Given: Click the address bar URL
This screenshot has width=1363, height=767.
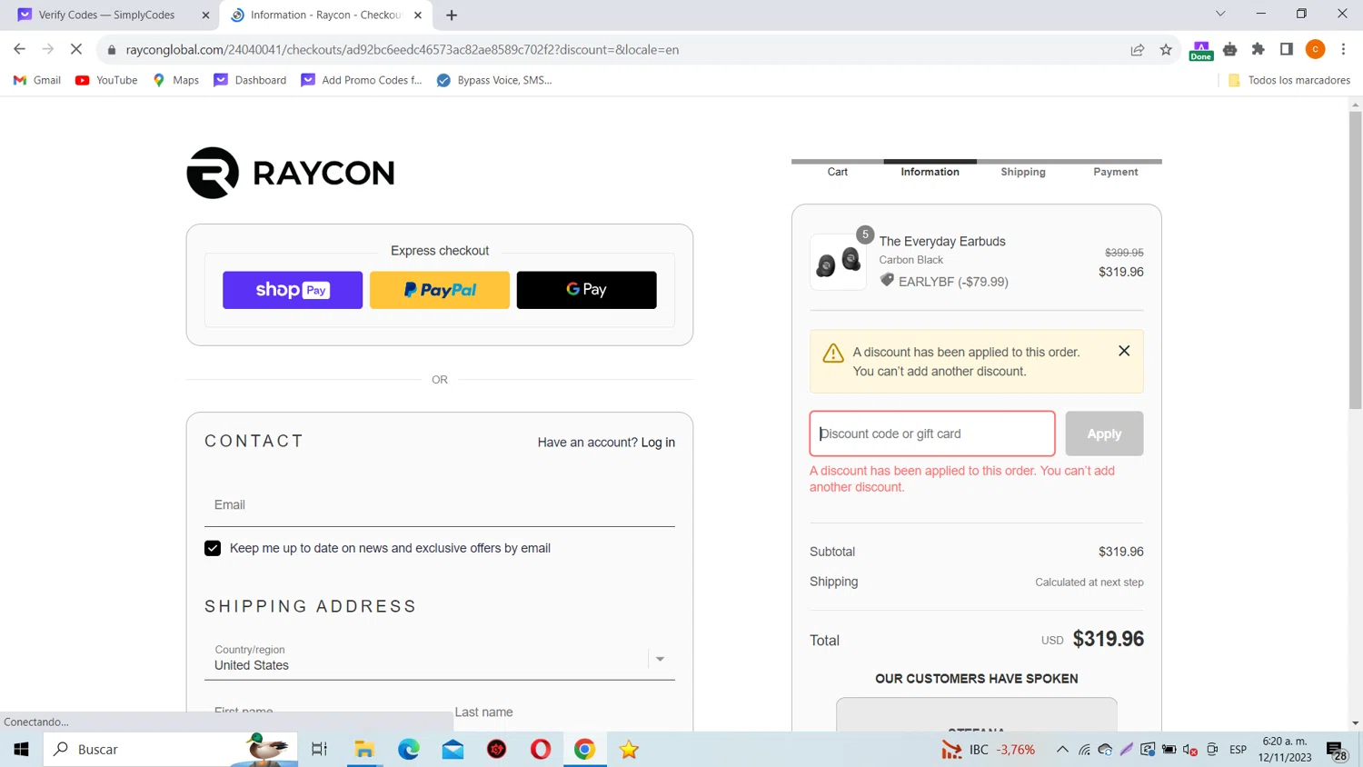Looking at the screenshot, I should [403, 50].
